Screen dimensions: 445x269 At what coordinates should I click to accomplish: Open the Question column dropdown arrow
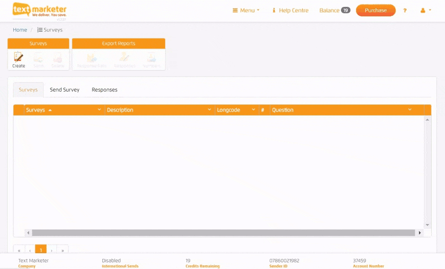pyautogui.click(x=410, y=110)
